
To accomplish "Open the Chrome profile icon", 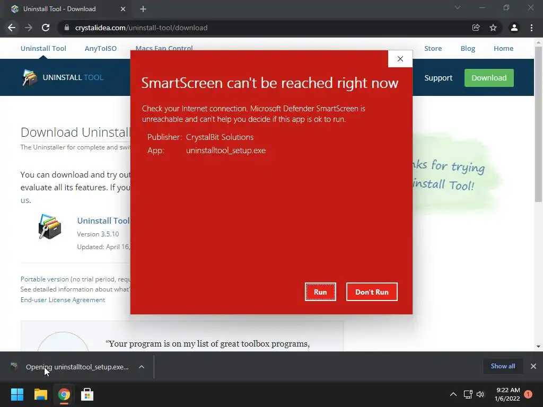I will (x=514, y=28).
